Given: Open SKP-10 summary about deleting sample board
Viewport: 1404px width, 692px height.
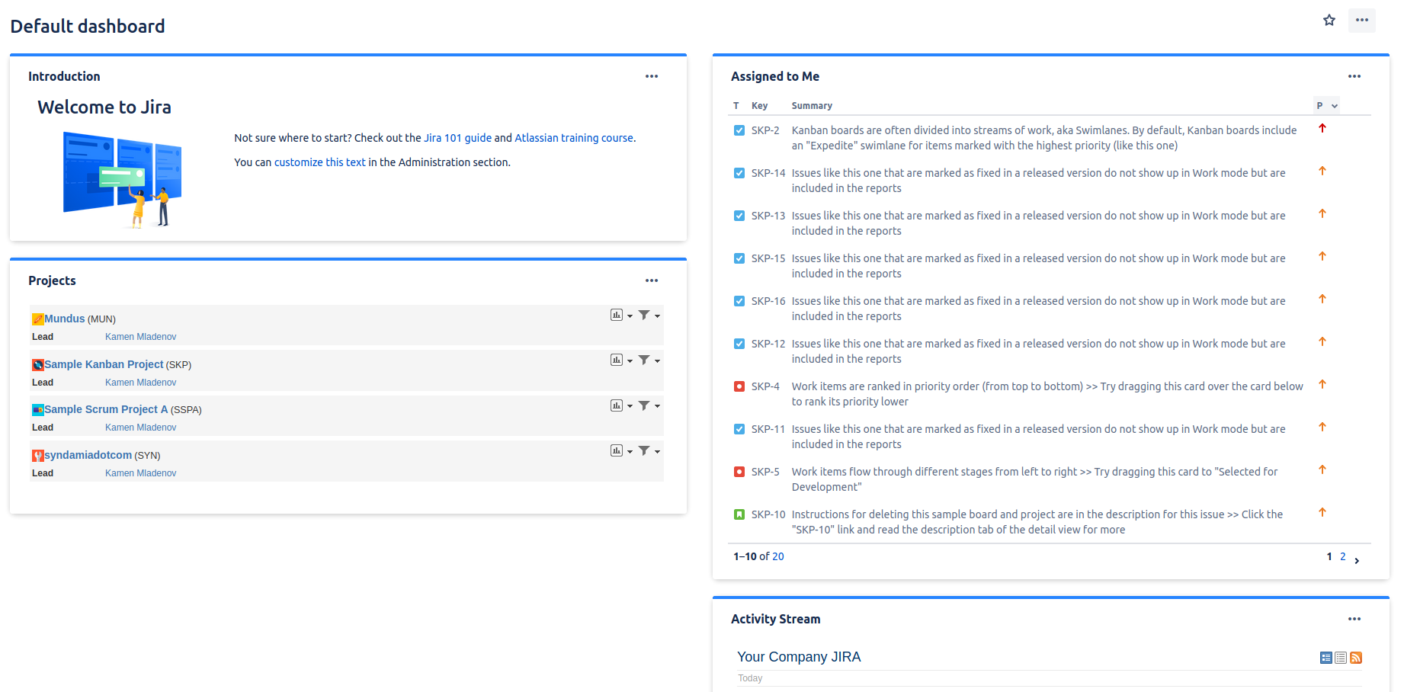Looking at the screenshot, I should click(1037, 522).
